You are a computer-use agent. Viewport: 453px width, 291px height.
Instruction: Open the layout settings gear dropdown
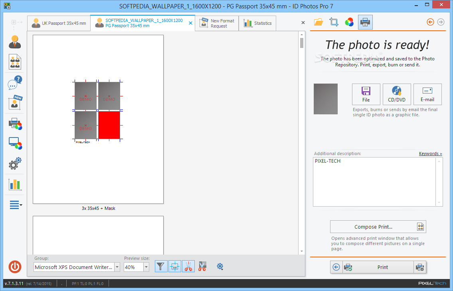220,266
